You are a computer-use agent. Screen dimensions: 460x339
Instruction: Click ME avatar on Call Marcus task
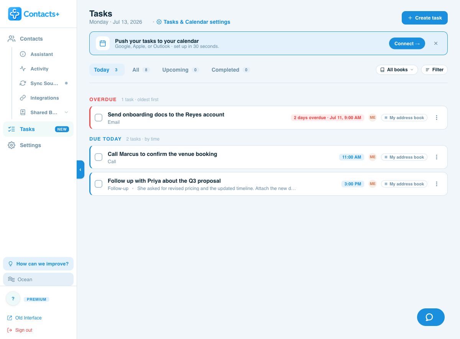[373, 157]
